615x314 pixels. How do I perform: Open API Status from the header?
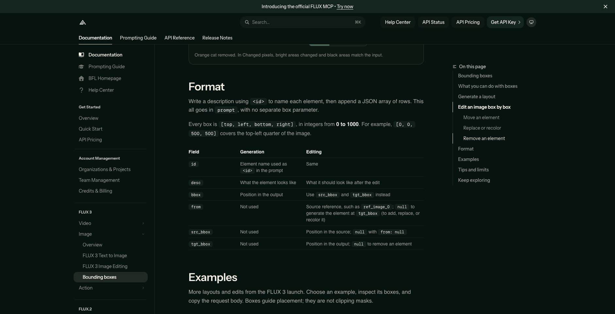(433, 22)
